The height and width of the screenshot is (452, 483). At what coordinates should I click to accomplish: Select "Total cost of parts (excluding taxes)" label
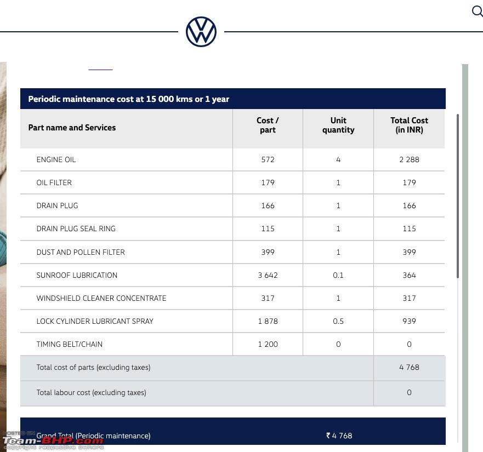click(93, 367)
